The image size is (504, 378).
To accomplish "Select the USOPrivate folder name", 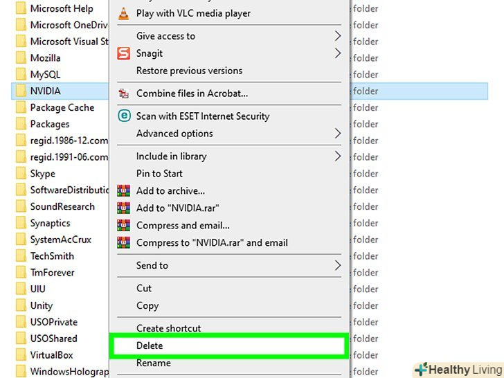I will pyautogui.click(x=54, y=322).
